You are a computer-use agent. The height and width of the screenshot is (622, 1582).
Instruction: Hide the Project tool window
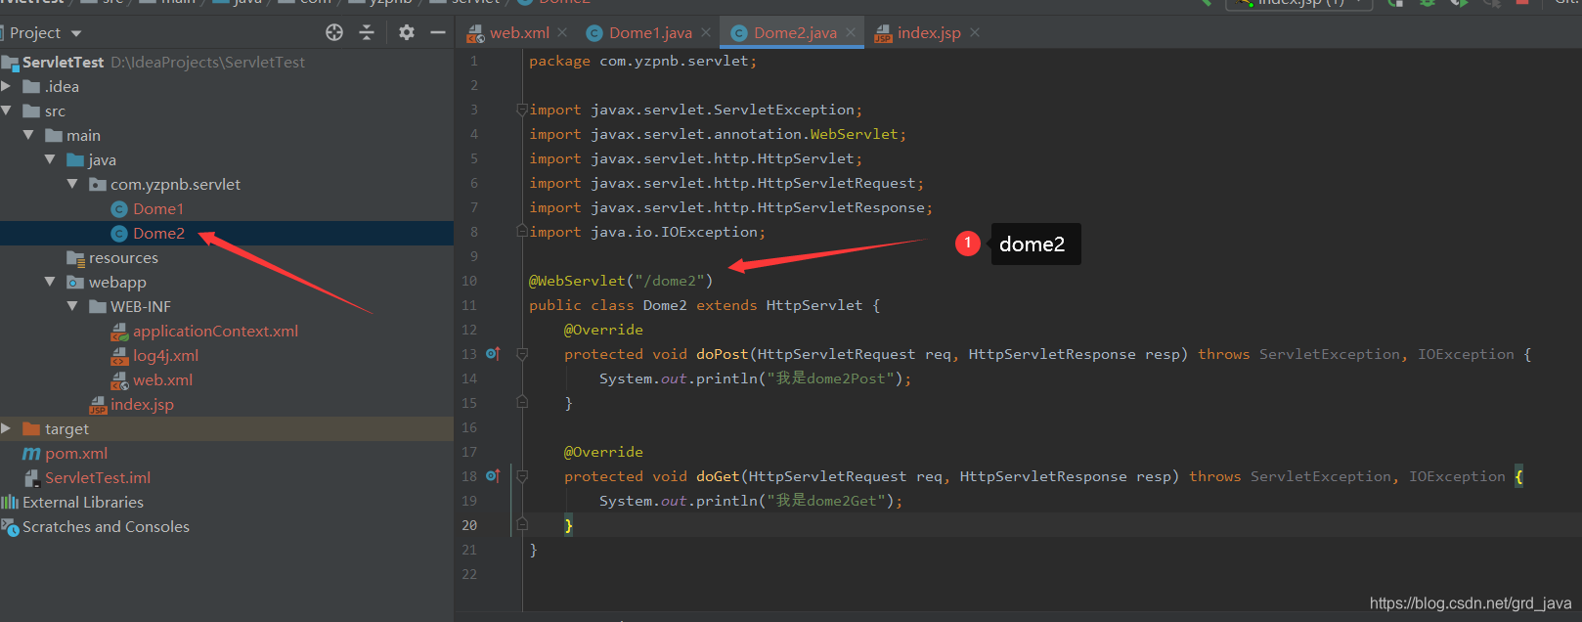click(438, 32)
